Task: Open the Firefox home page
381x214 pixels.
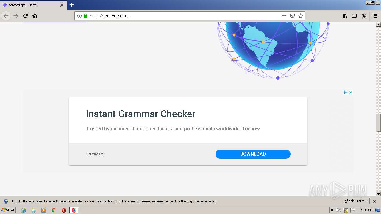Action: point(35,16)
